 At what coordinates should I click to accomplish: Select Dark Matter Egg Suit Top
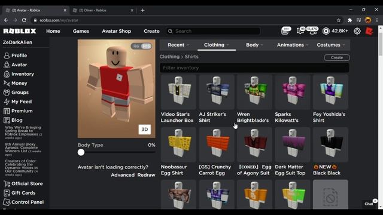293,145
